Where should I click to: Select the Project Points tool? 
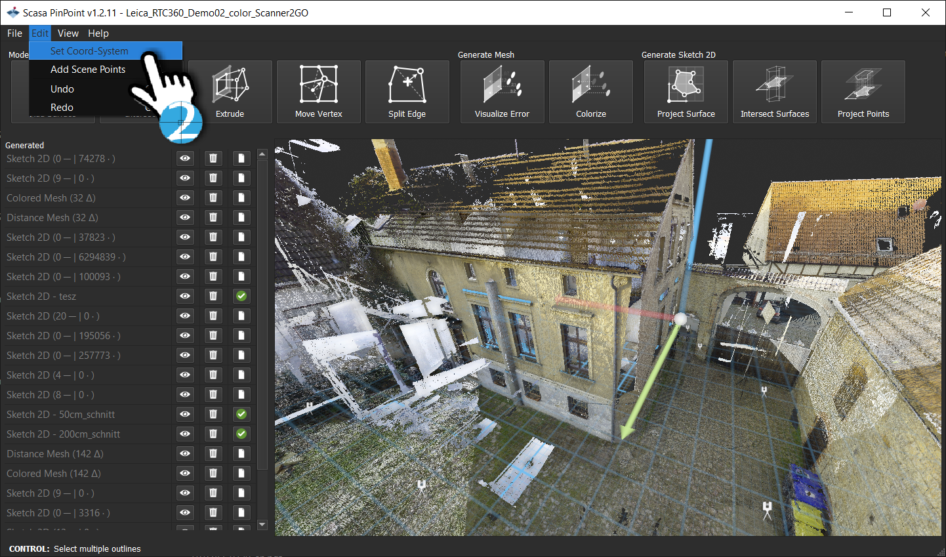tap(863, 92)
